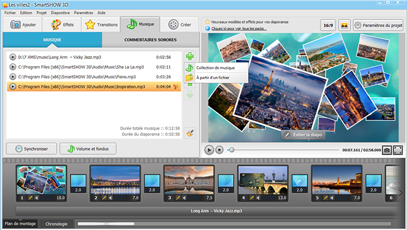Switch to Chronologie view
This screenshot has width=407, height=230.
(x=56, y=224)
